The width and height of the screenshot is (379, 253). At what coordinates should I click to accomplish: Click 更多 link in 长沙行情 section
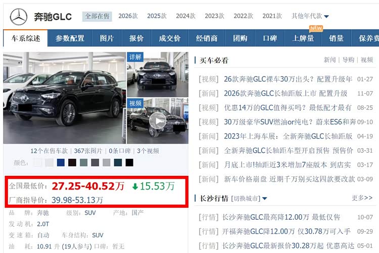tap(361, 198)
